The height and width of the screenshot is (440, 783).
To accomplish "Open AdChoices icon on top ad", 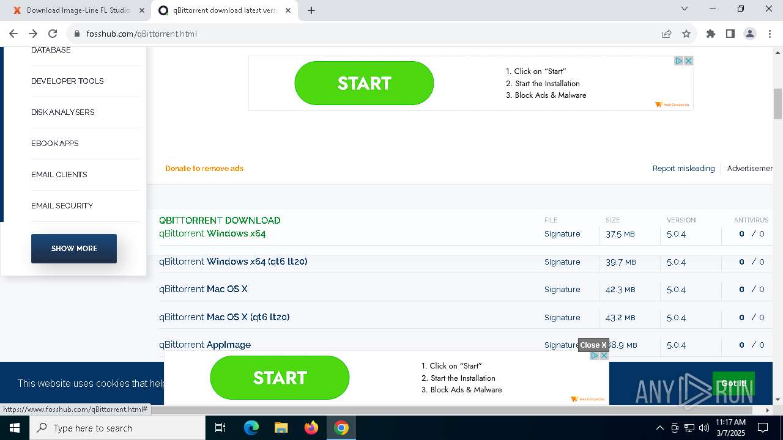I will tap(679, 61).
